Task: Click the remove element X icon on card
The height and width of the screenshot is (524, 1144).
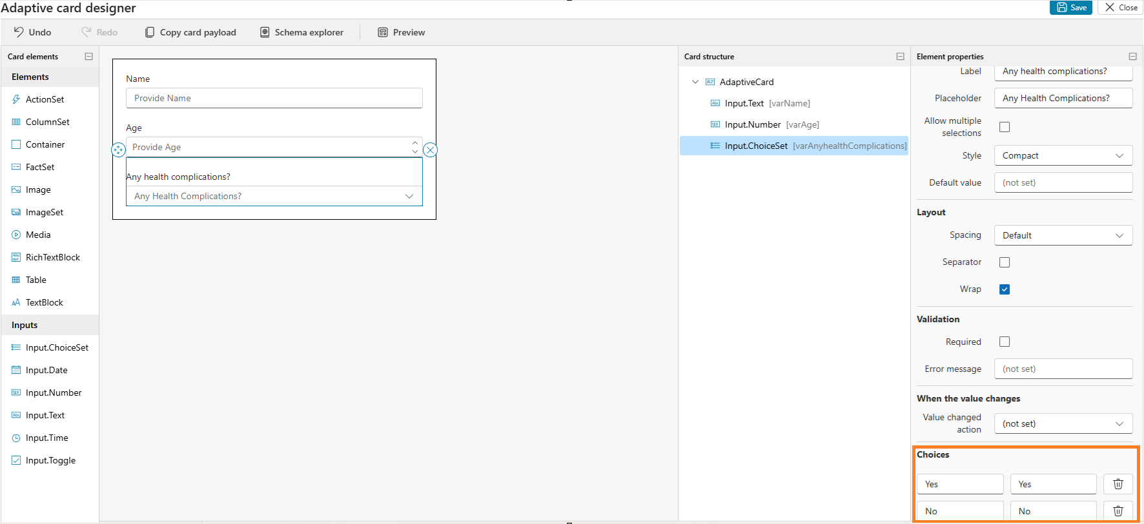Action: pos(430,150)
